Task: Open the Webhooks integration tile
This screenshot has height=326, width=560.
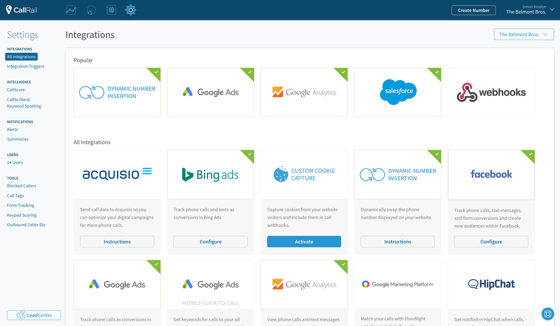Action: click(491, 92)
